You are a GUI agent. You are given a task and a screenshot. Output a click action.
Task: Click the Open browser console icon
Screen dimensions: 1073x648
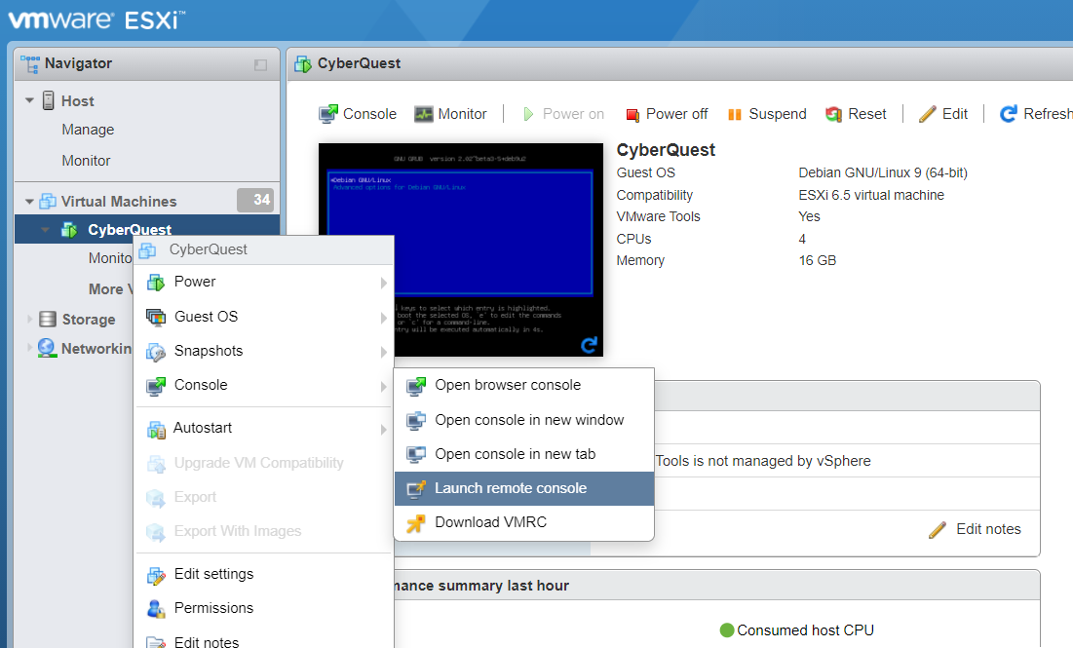coord(416,386)
